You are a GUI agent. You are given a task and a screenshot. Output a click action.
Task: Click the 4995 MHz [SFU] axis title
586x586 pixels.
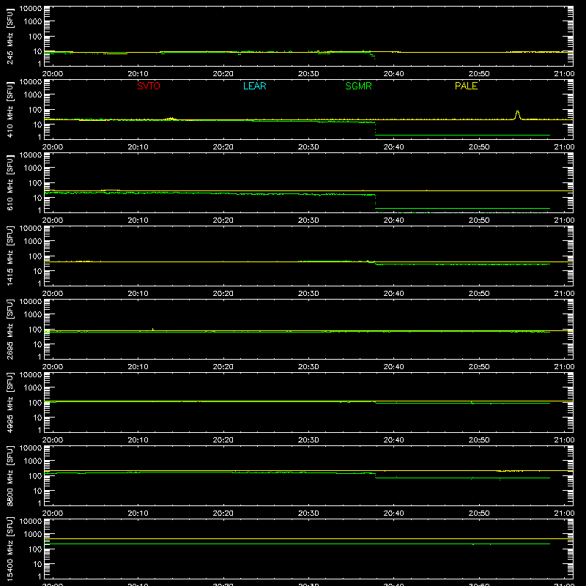[x=10, y=402]
